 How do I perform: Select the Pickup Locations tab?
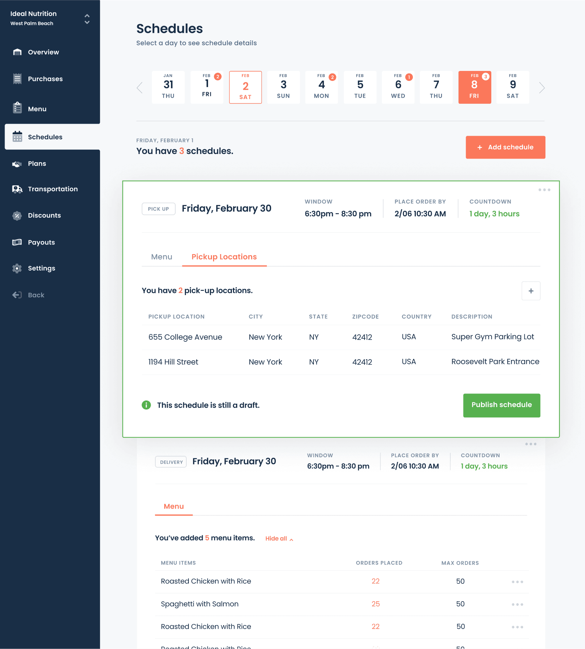click(224, 257)
